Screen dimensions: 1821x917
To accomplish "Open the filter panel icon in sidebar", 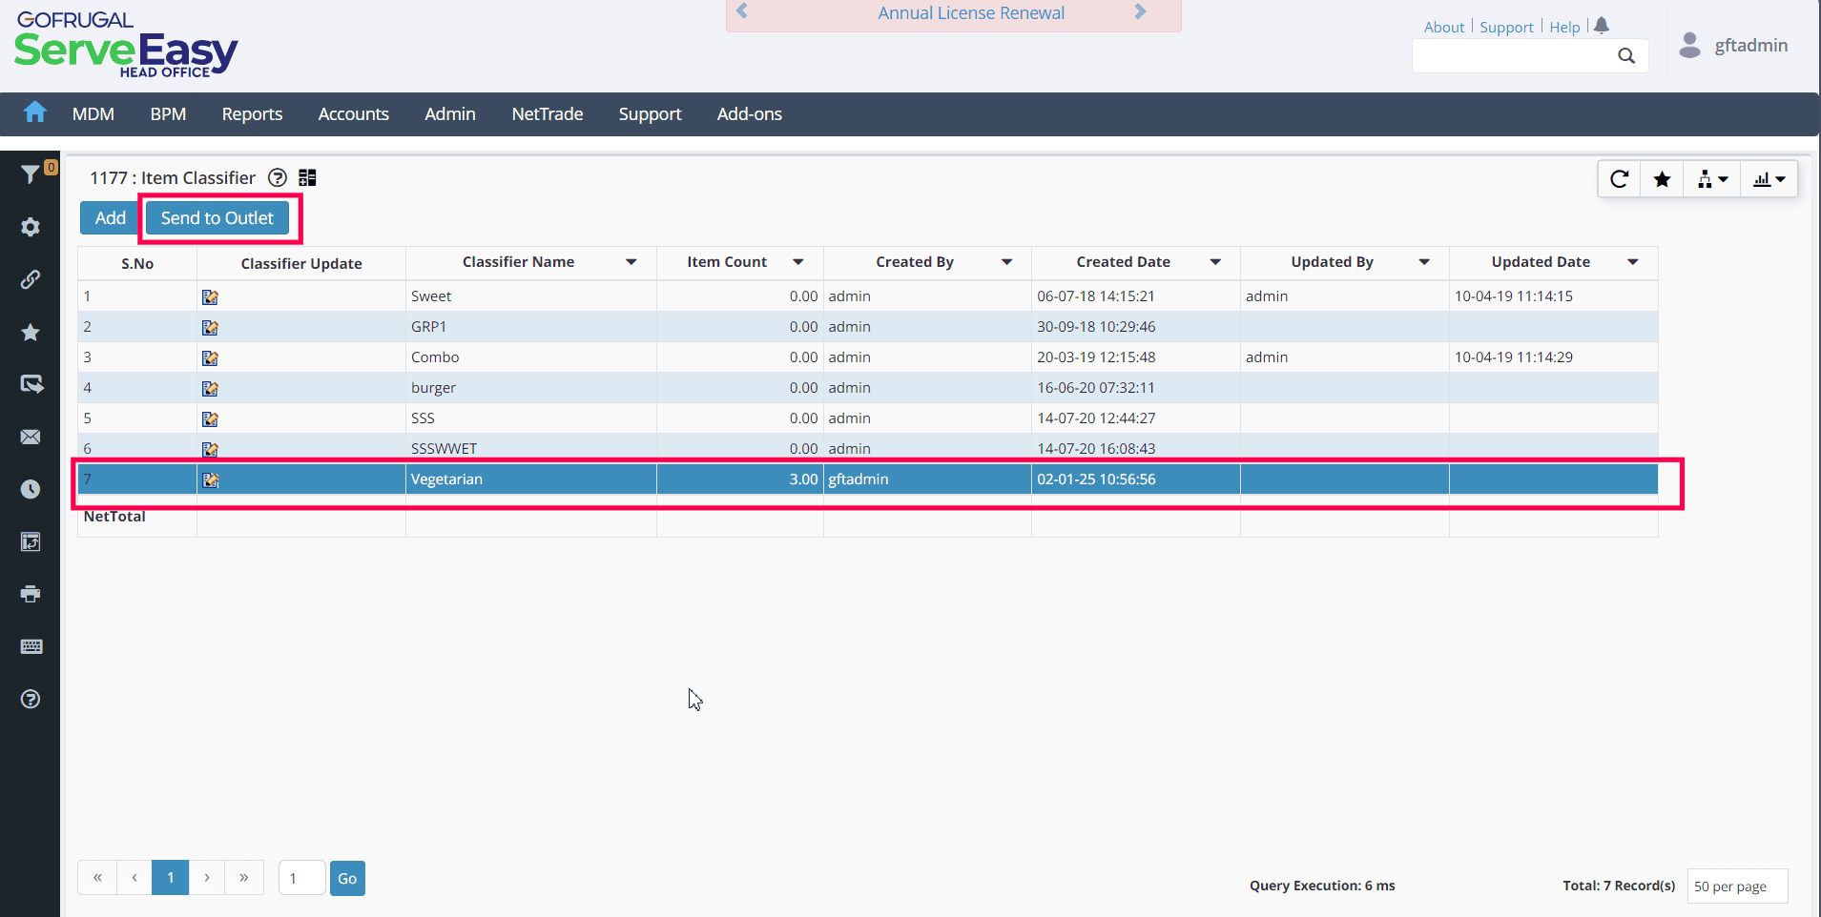I will [x=31, y=173].
